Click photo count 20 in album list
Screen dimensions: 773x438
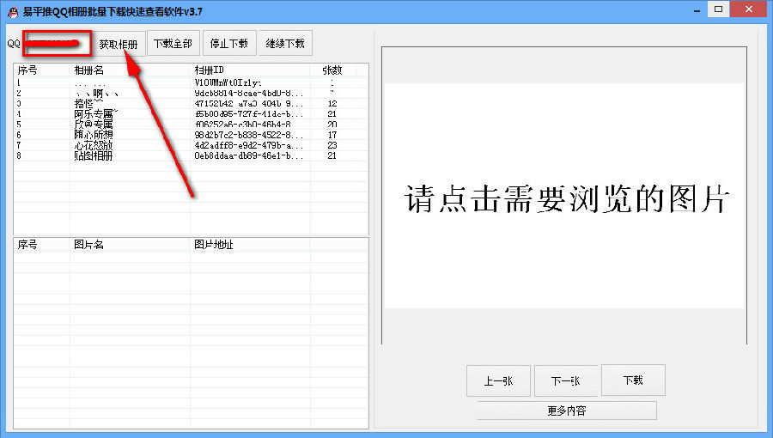tap(332, 125)
